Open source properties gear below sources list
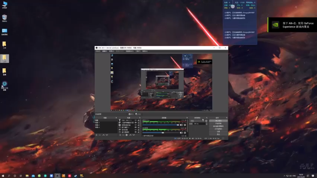 (x=127, y=135)
